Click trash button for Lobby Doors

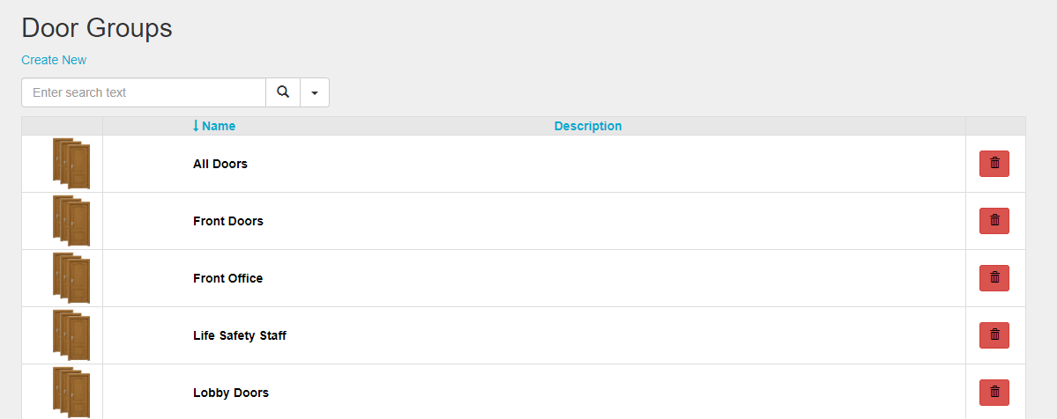pyautogui.click(x=994, y=393)
